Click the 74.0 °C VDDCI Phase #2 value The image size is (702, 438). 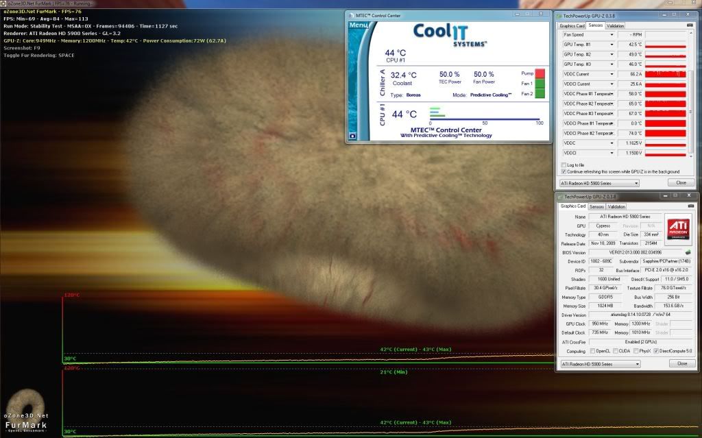631,133
